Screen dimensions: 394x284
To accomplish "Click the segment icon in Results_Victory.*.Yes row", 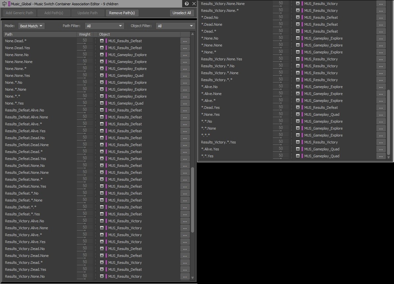I will pyautogui.click(x=298, y=142).
